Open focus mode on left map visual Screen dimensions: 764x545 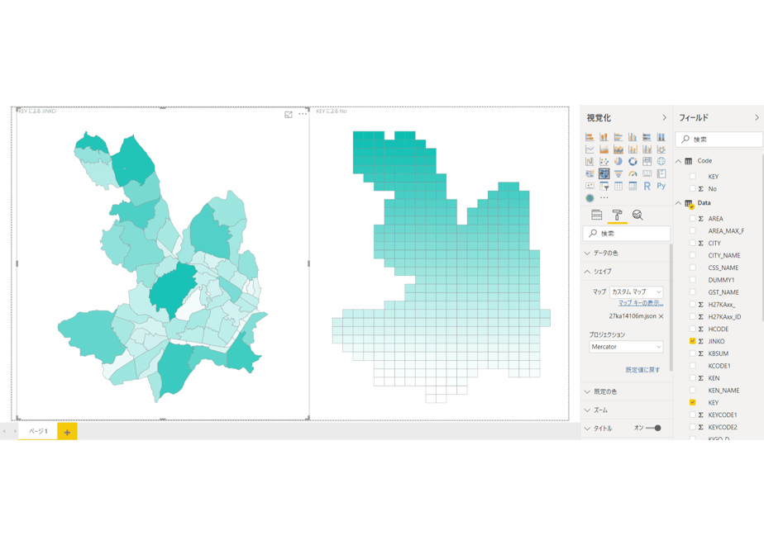tap(289, 114)
